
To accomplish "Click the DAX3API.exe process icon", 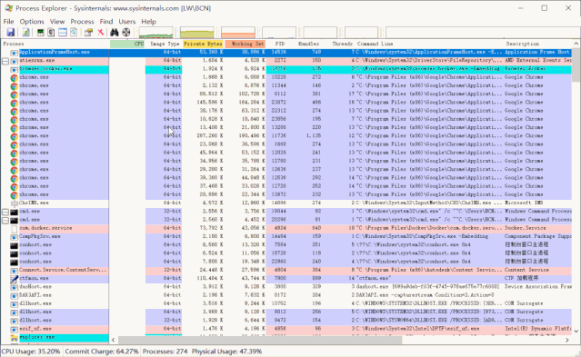I will click(x=14, y=295).
